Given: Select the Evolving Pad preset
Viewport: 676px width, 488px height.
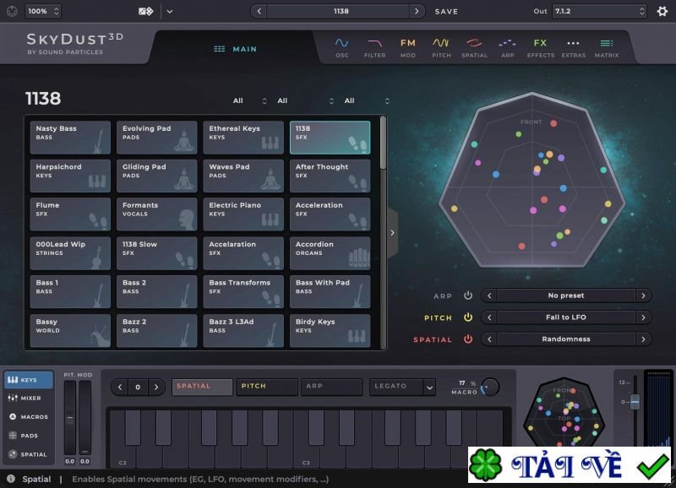Looking at the screenshot, I should coord(156,138).
